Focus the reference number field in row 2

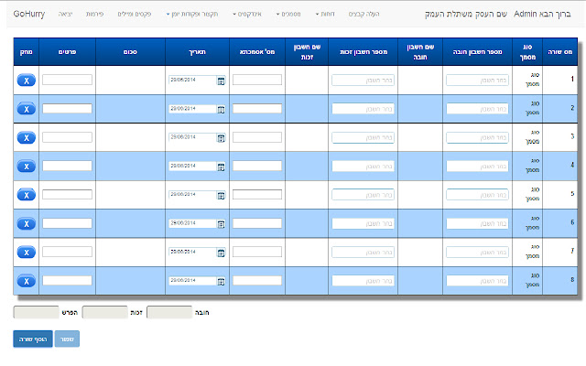tap(257, 108)
